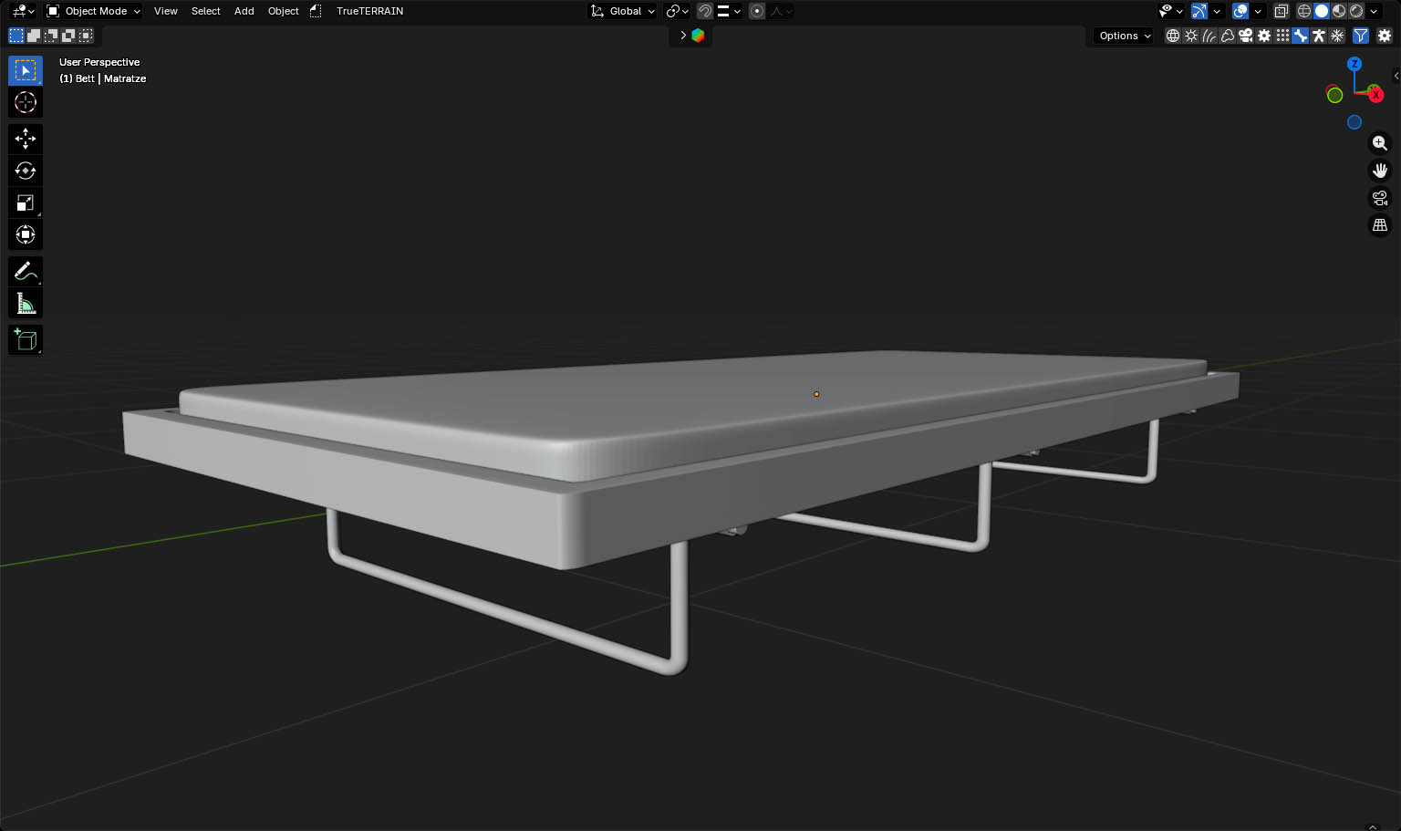
Task: Toggle viewport overlays display
Action: point(1240,11)
